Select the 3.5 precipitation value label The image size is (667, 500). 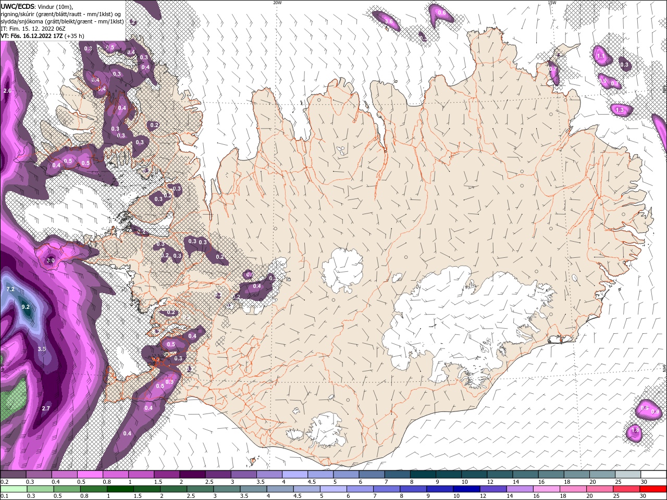[x=42, y=349]
